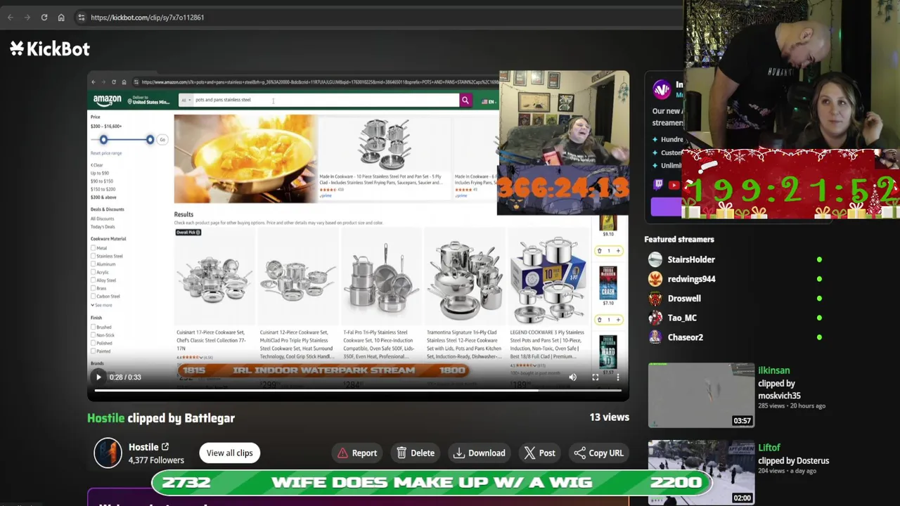Check the Brushed finish box
The image size is (900, 506).
[93, 327]
